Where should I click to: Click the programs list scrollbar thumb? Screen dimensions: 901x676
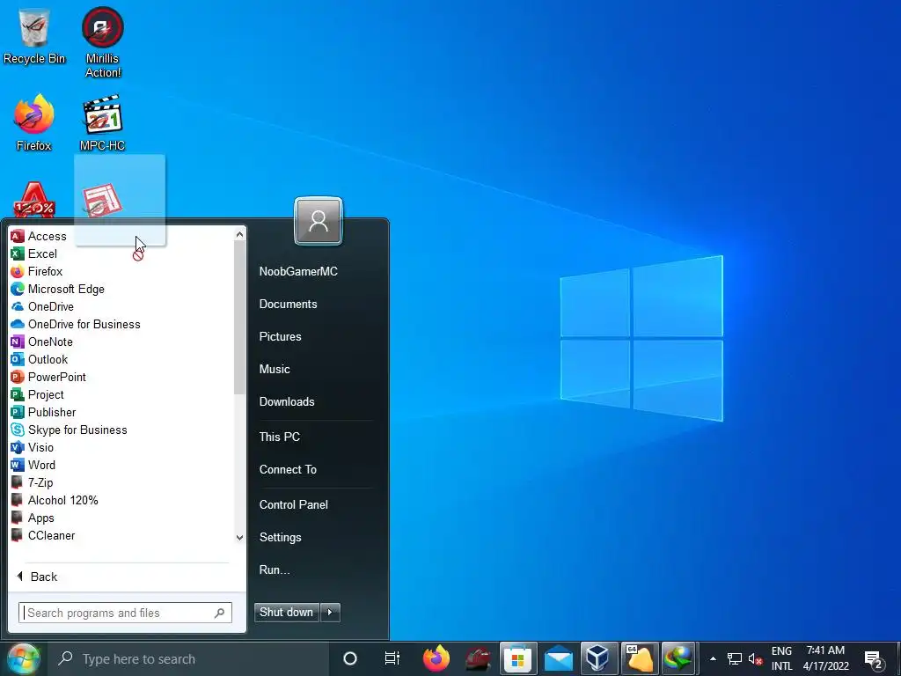[239, 317]
